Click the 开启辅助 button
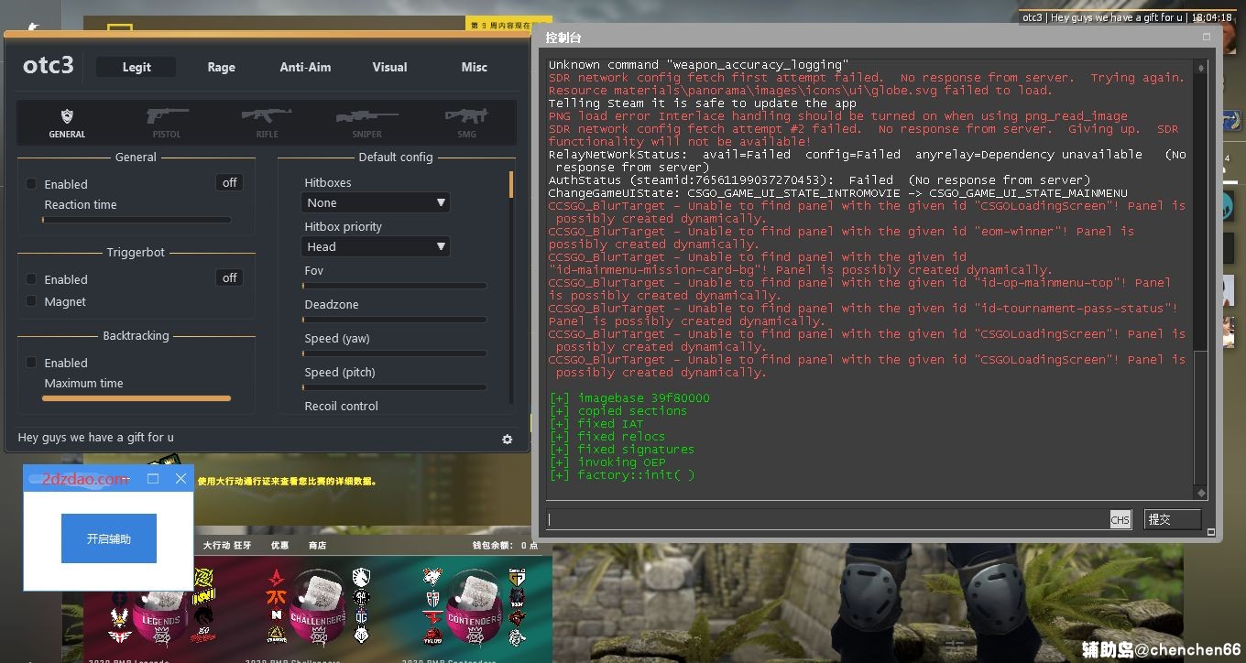Image resolution: width=1246 pixels, height=663 pixels. point(109,538)
